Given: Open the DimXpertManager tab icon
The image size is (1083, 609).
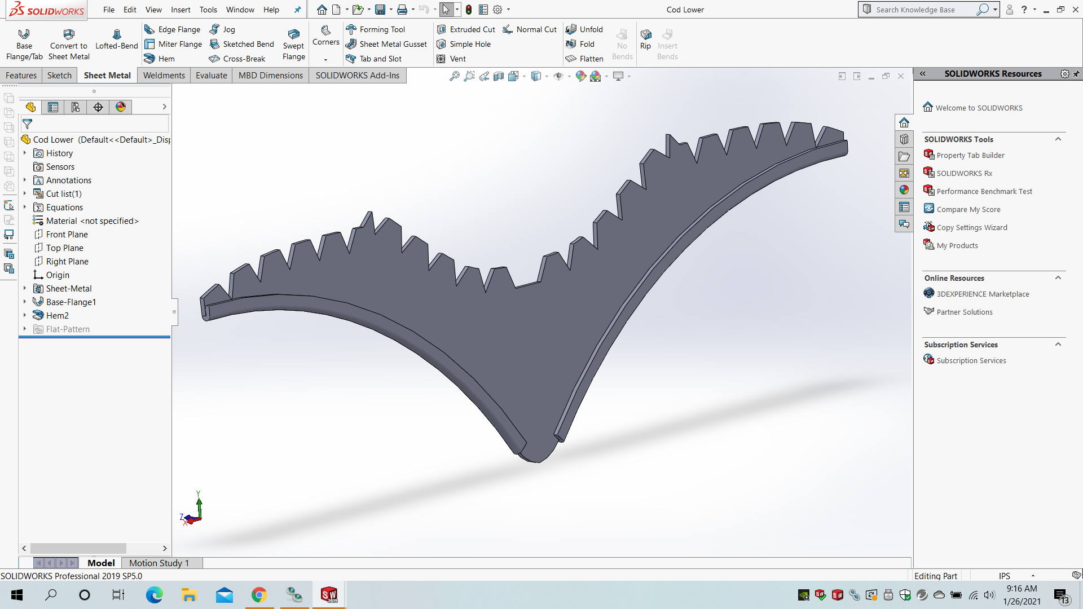Looking at the screenshot, I should [98, 107].
